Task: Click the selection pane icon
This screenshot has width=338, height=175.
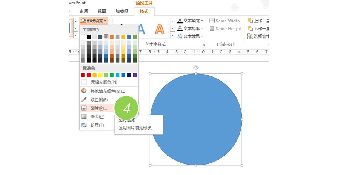Action: pyautogui.click(x=250, y=36)
